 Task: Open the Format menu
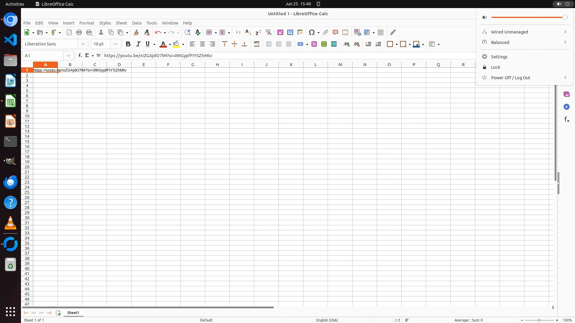pyautogui.click(x=87, y=23)
